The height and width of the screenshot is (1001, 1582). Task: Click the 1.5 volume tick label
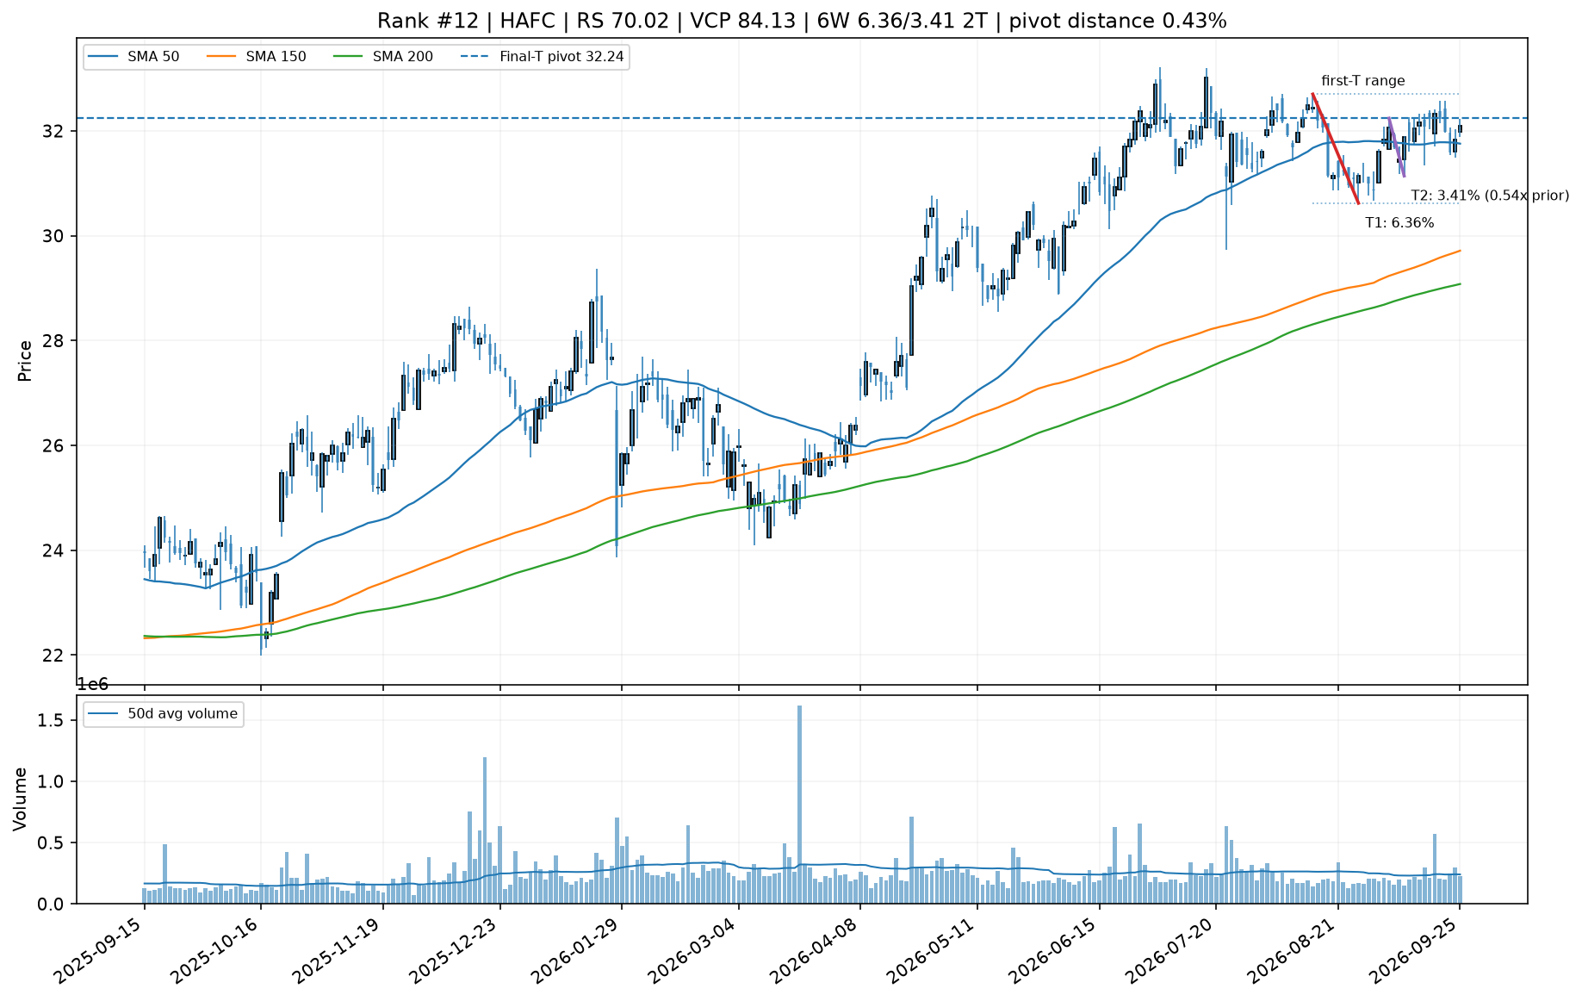pyautogui.click(x=52, y=721)
